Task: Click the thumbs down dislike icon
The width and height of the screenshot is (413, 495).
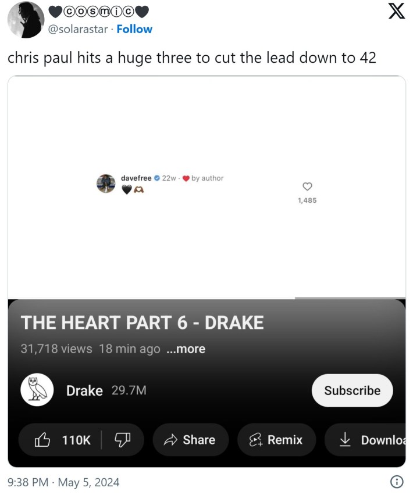Action: coord(121,440)
